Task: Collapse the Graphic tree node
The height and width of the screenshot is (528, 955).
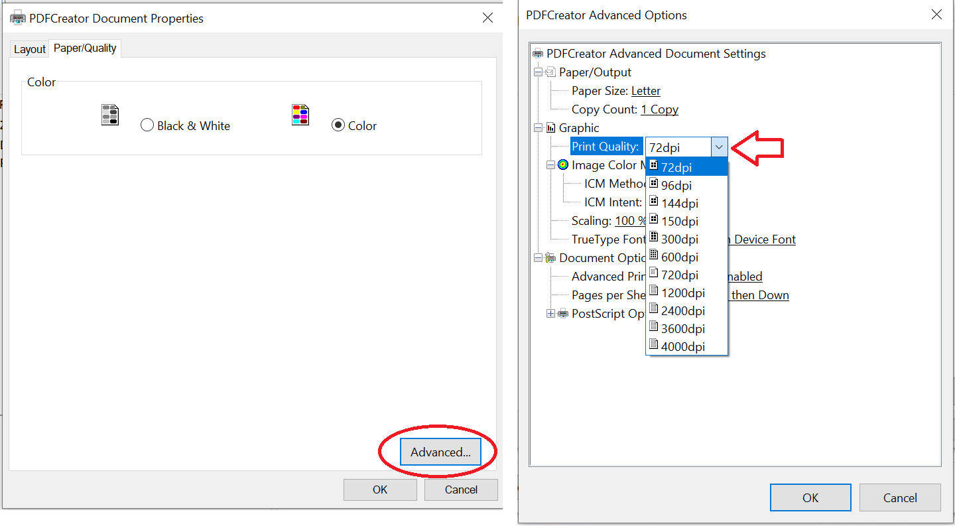Action: tap(538, 128)
